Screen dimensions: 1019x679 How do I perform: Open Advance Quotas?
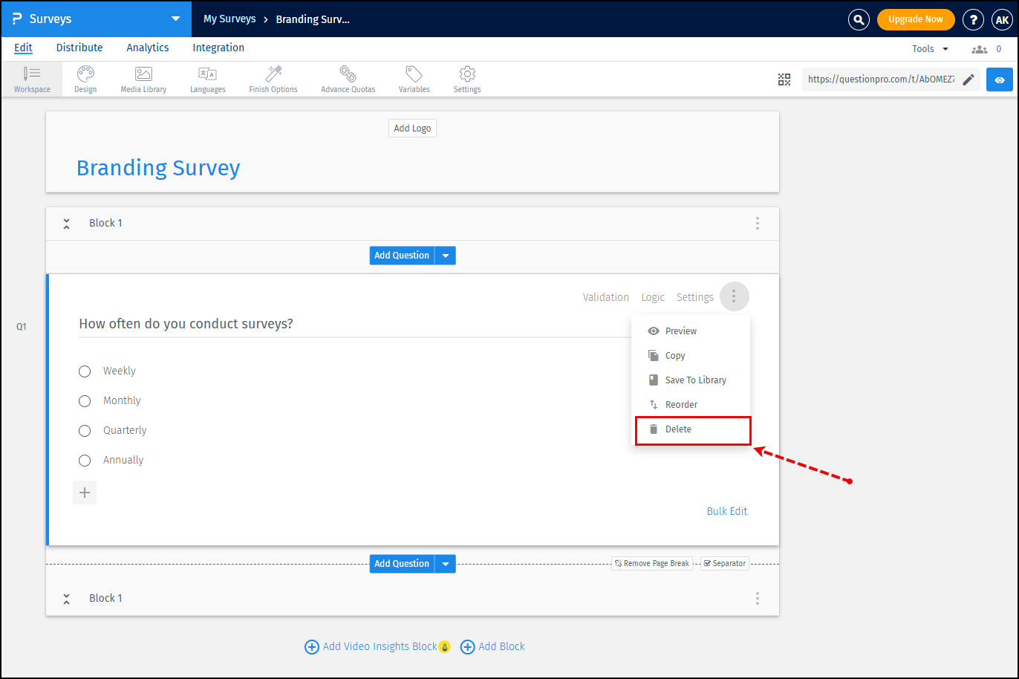click(x=347, y=79)
